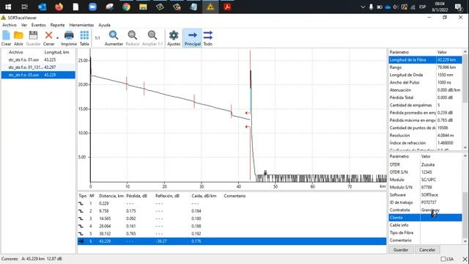469x264 pixels.
Task: Click the 1:1 scale toolbar button
Action: pyautogui.click(x=97, y=38)
